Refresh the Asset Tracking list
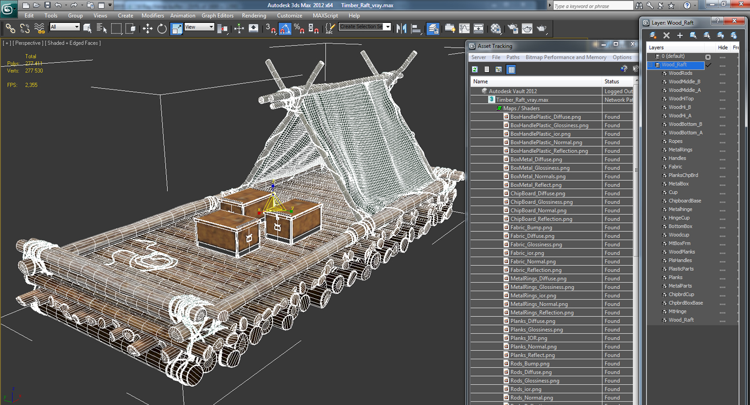 (x=475, y=69)
